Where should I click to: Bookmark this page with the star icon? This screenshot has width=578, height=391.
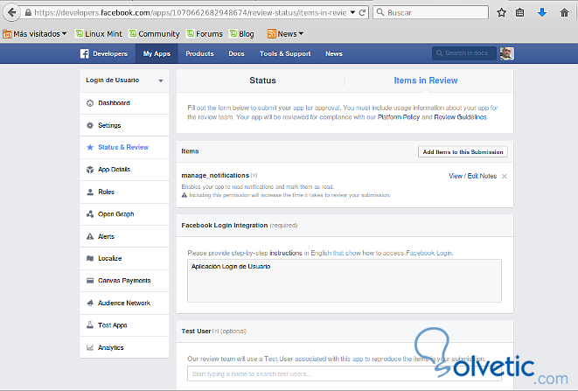pos(501,12)
